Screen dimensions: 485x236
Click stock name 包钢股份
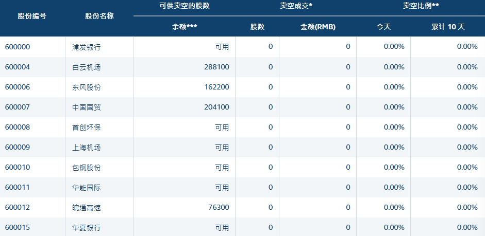pyautogui.click(x=87, y=168)
